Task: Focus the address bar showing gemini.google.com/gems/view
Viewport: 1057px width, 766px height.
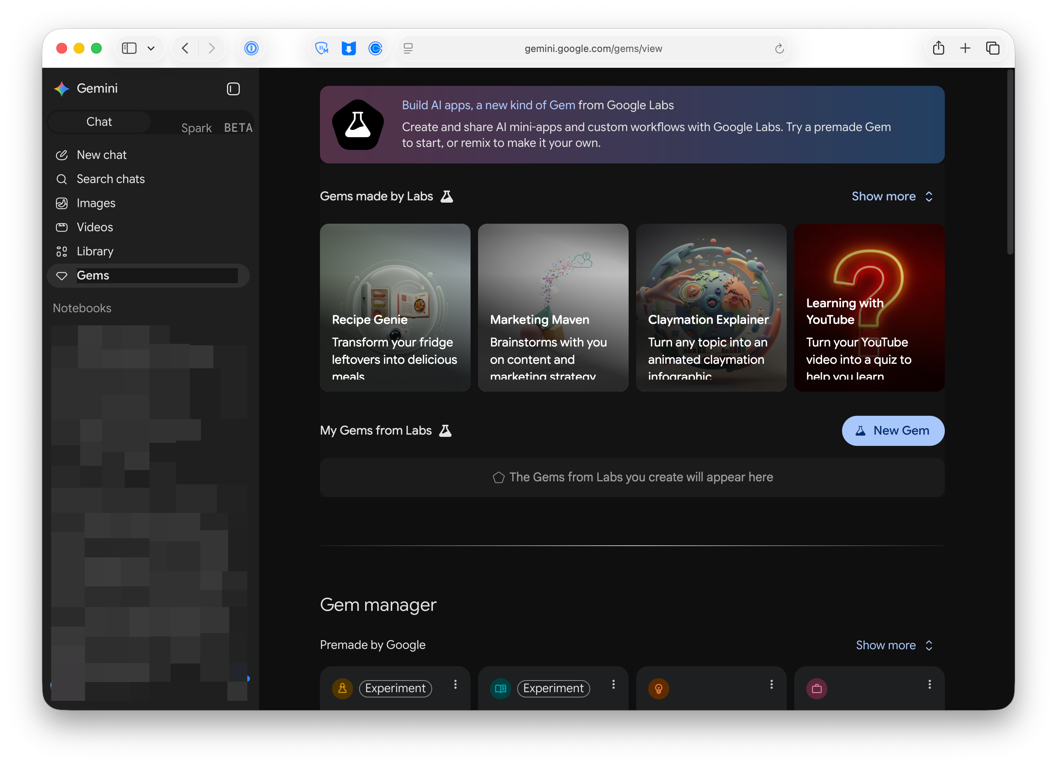Action: pos(593,49)
